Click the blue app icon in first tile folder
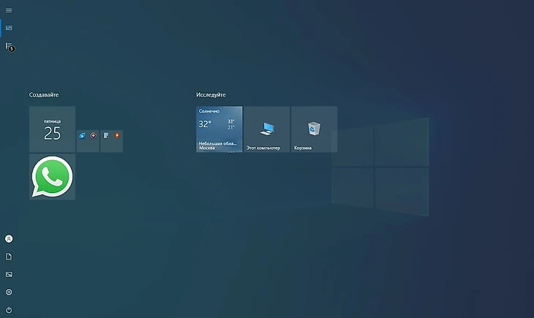 83,136
